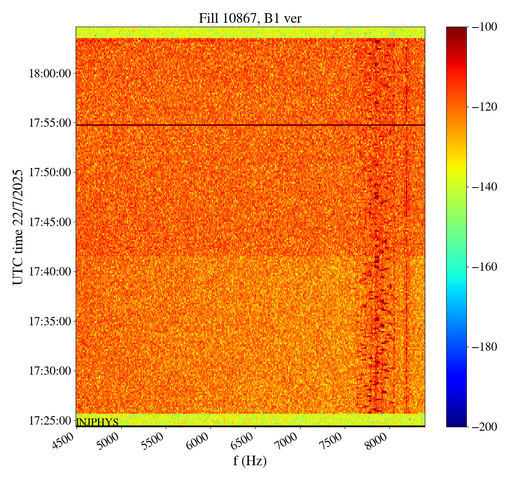The height and width of the screenshot is (481, 525).
Task: Click the 18:00:00 time tick label
Action: [x=49, y=73]
